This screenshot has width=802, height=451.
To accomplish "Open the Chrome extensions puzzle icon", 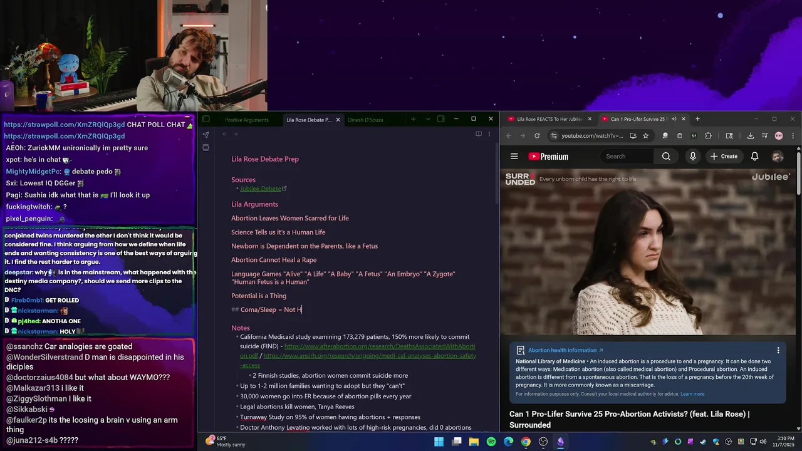I will click(709, 135).
